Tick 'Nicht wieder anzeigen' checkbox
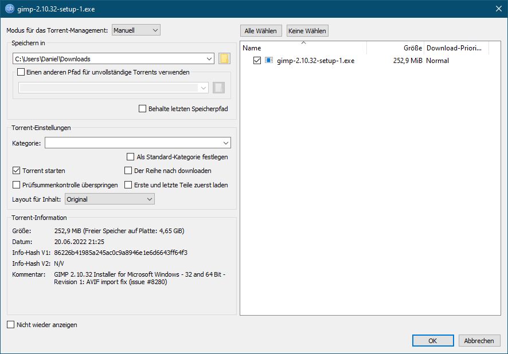Image resolution: width=508 pixels, height=354 pixels. click(x=11, y=325)
